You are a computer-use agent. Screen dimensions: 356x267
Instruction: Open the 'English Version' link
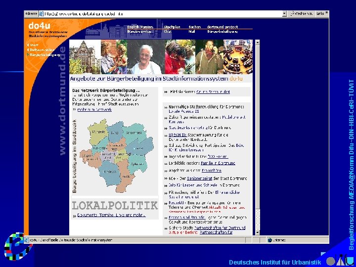click(x=140, y=27)
